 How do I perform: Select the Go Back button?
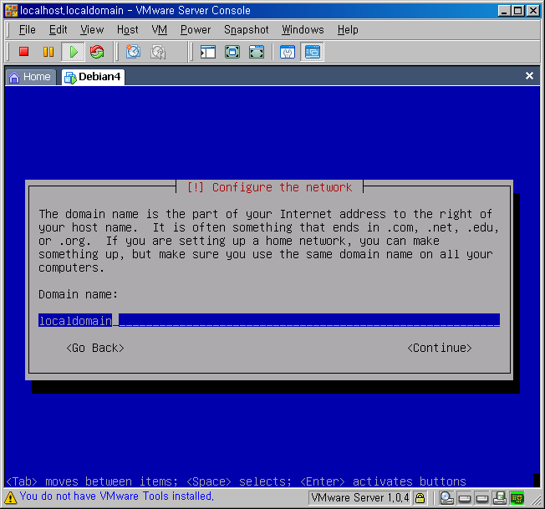point(95,348)
